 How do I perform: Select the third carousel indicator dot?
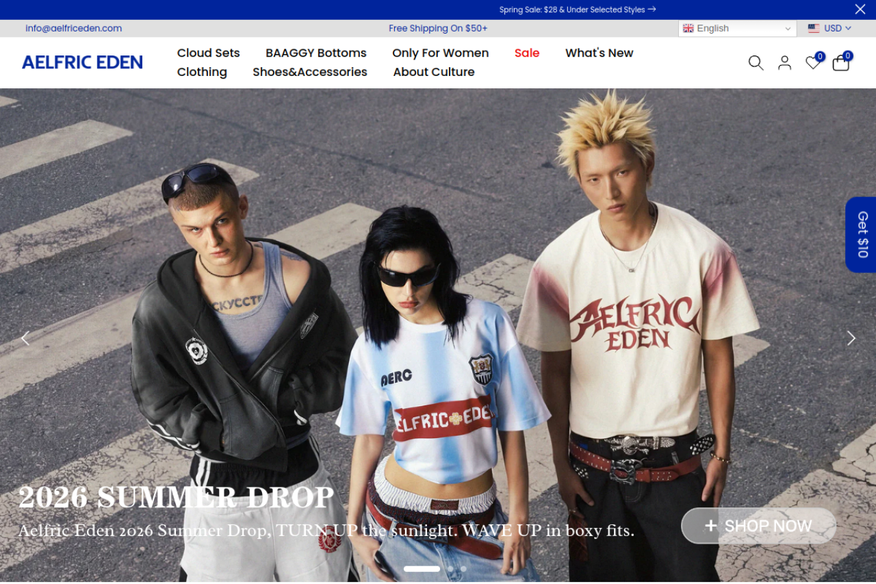click(463, 569)
